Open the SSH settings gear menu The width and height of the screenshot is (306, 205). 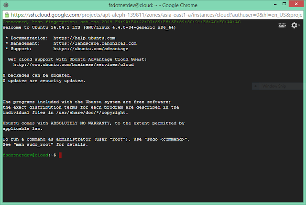click(x=295, y=25)
